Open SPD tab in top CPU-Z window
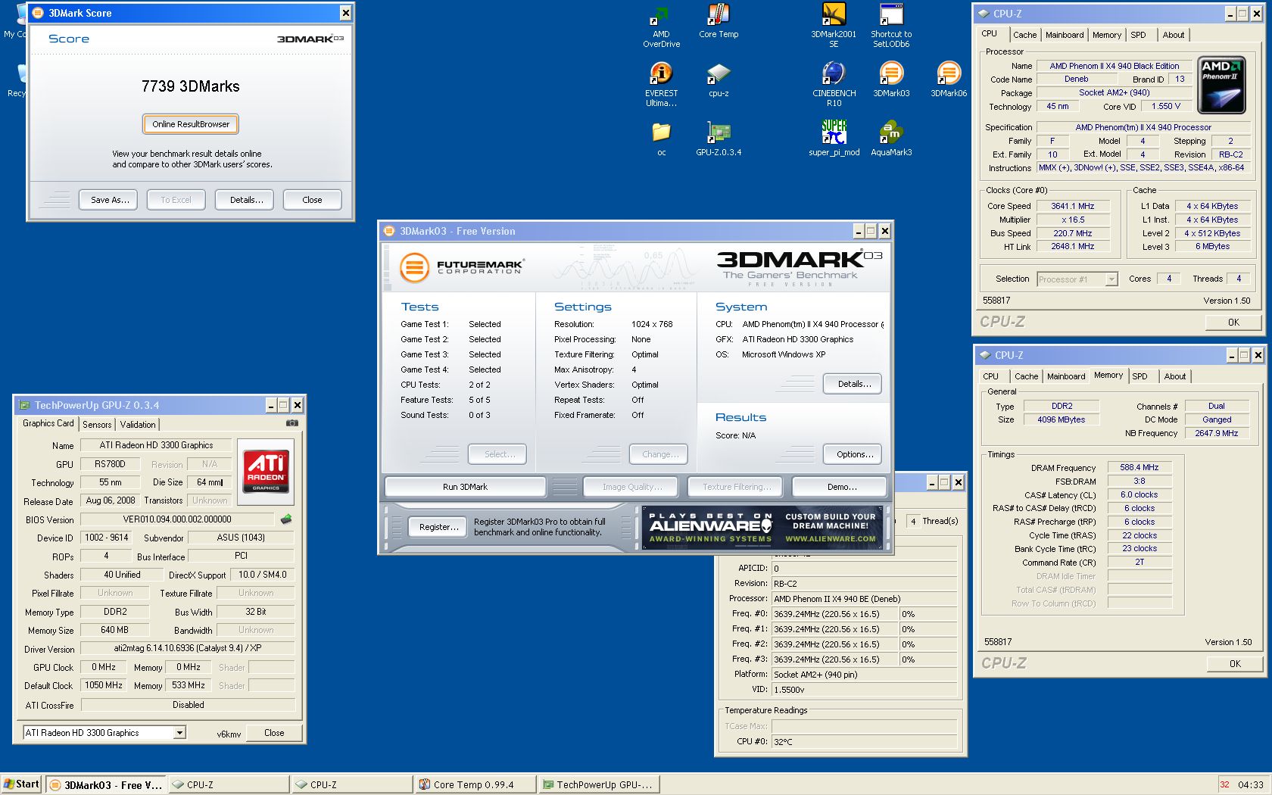 [1138, 35]
